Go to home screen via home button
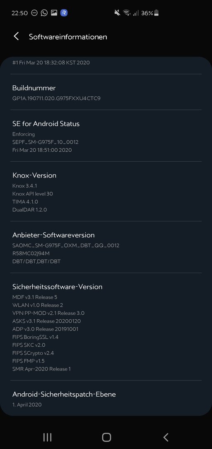The image size is (212, 449). tap(106, 437)
